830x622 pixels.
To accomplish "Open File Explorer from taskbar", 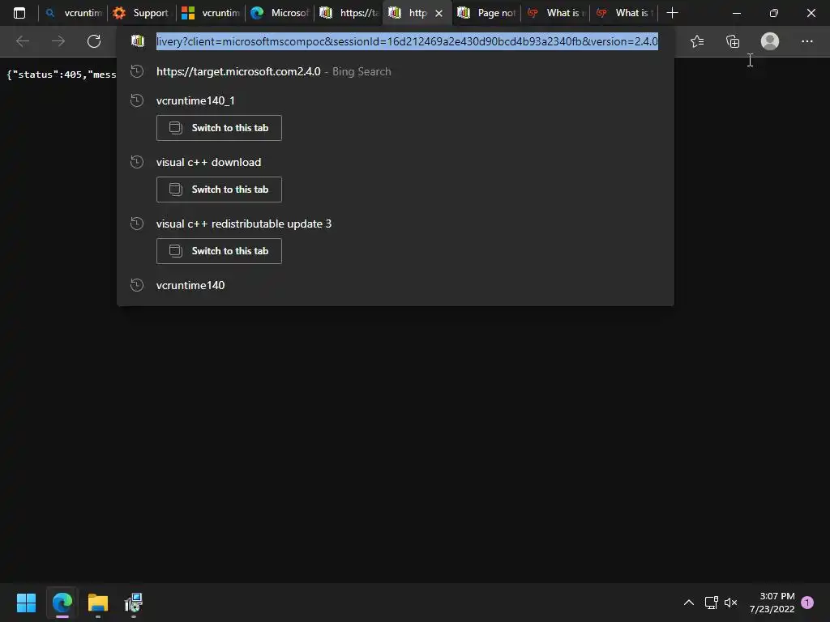I will [98, 603].
